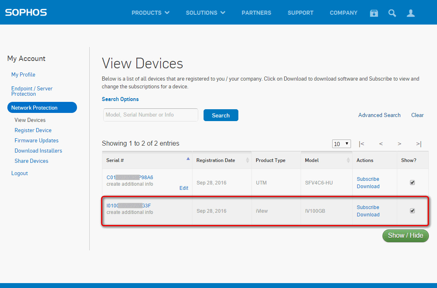Focus the Model, Serial Number or Info field
The height and width of the screenshot is (288, 437).
coord(150,115)
